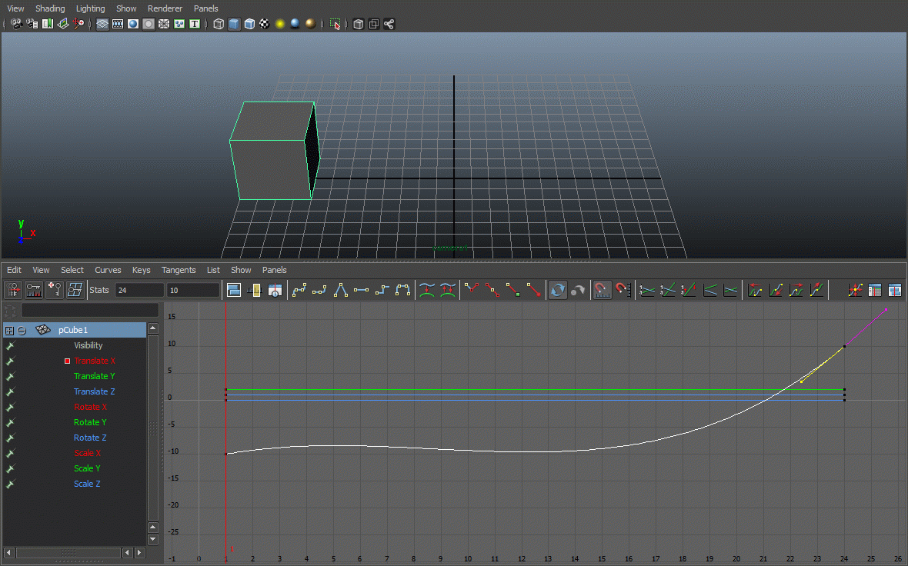Select the Rotate Y channel
908x566 pixels.
[90, 422]
